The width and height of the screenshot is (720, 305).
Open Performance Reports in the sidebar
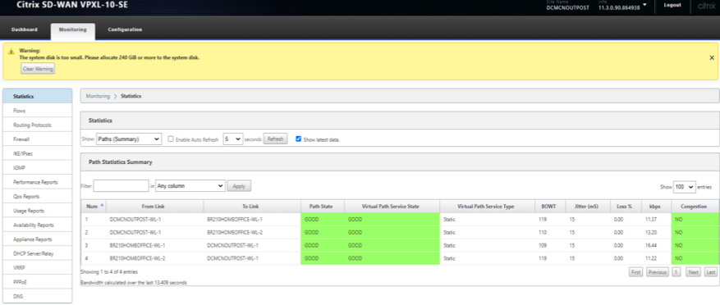click(37, 182)
